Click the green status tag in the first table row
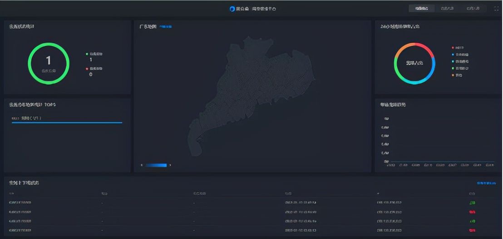503x239 pixels. click(x=473, y=203)
